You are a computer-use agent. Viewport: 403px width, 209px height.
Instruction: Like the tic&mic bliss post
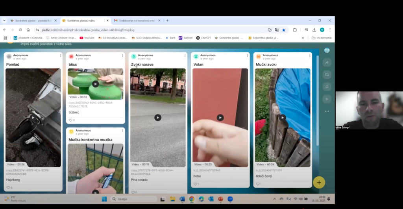point(70,120)
